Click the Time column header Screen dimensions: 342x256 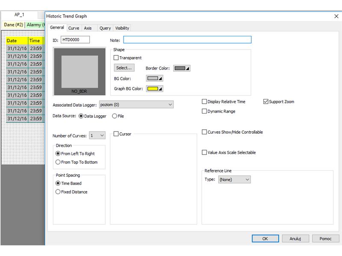36,41
